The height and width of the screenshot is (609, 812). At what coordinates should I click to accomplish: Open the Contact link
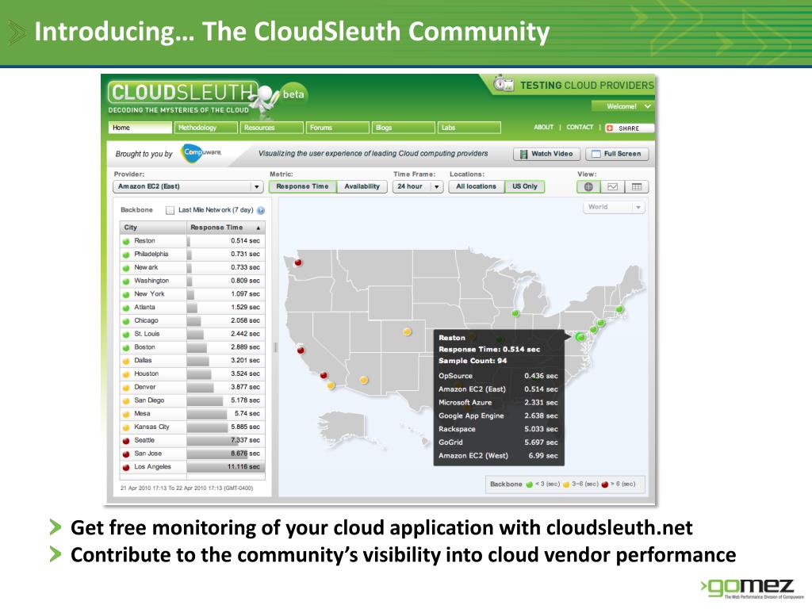580,127
